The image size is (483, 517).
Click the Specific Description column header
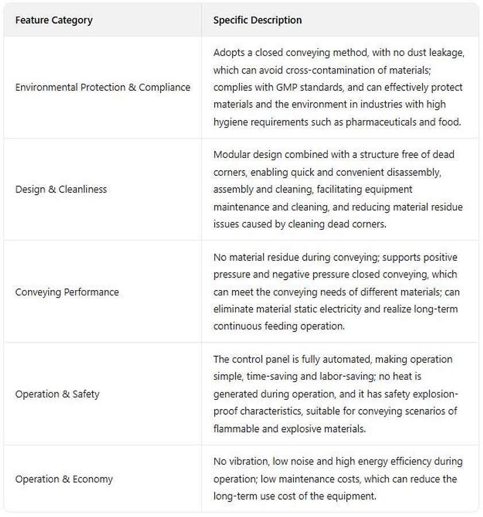pos(257,20)
